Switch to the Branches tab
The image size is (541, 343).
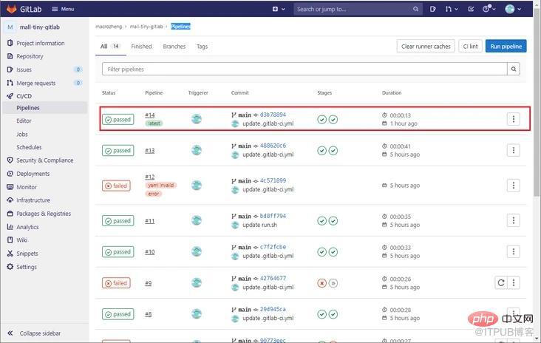[174, 47]
